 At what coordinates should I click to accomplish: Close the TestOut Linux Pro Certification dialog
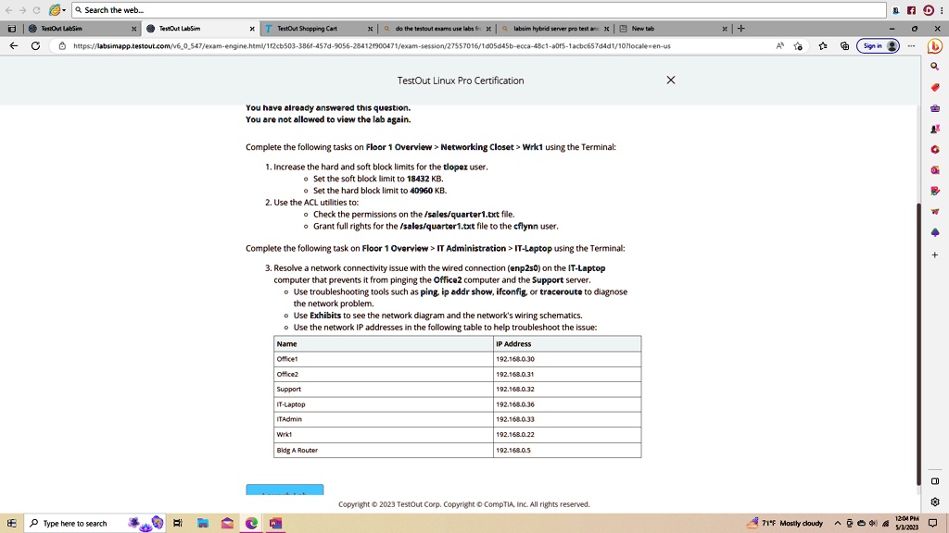(x=671, y=80)
